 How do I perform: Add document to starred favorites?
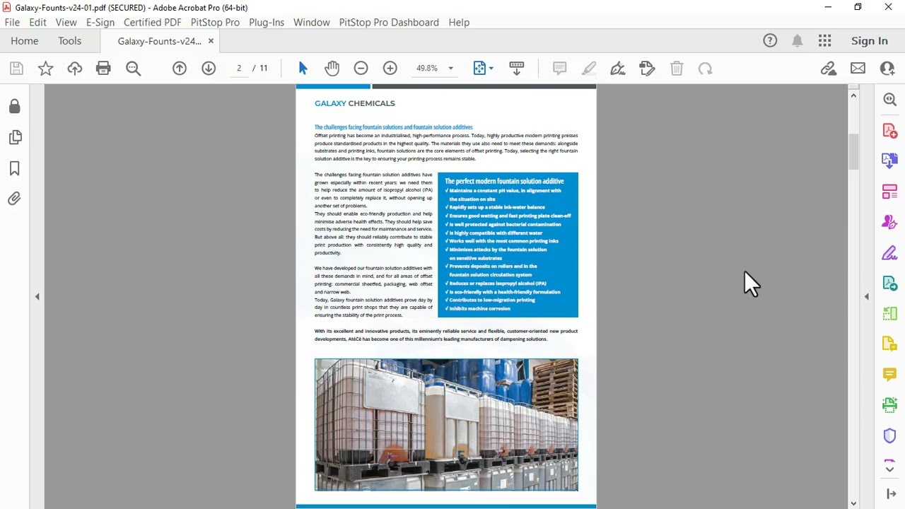pos(45,69)
